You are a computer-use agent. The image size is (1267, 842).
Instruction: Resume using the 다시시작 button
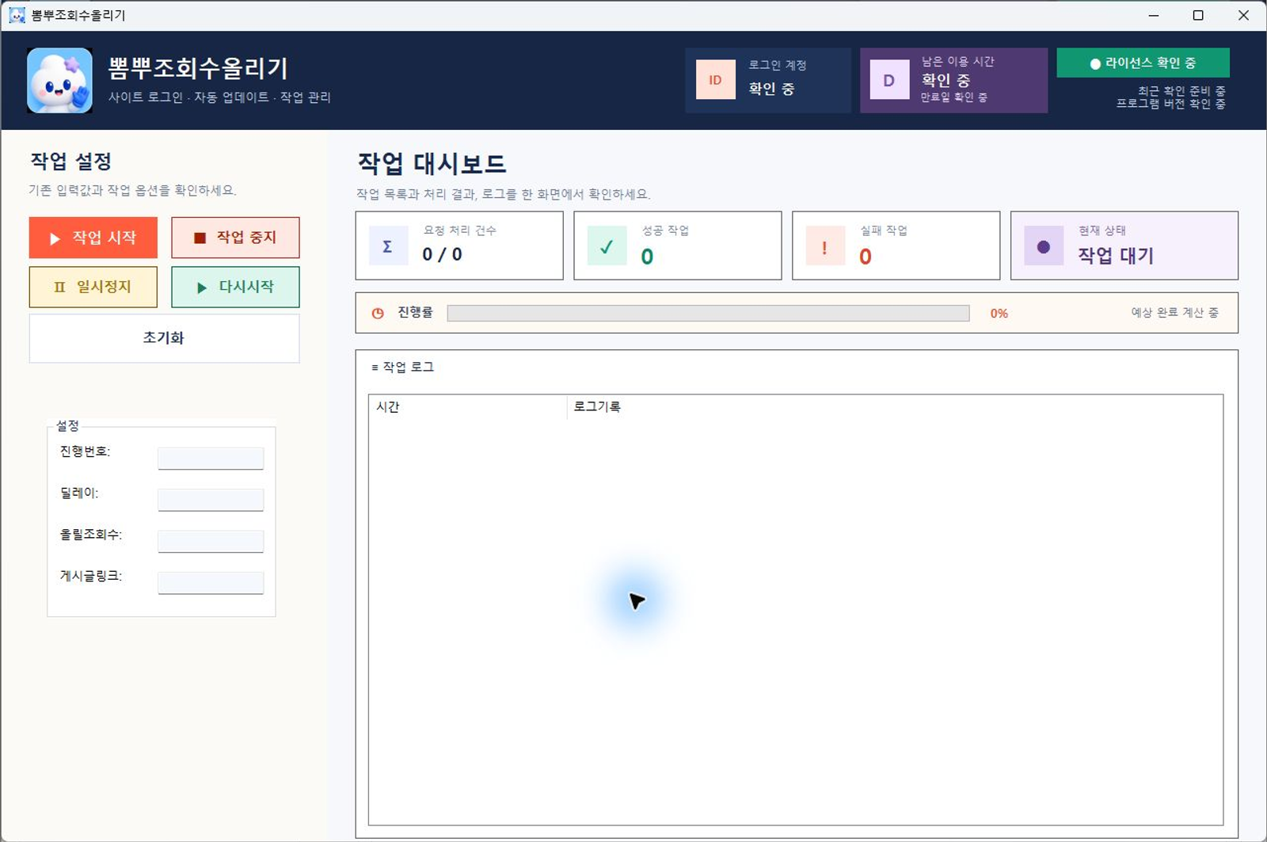pyautogui.click(x=235, y=287)
